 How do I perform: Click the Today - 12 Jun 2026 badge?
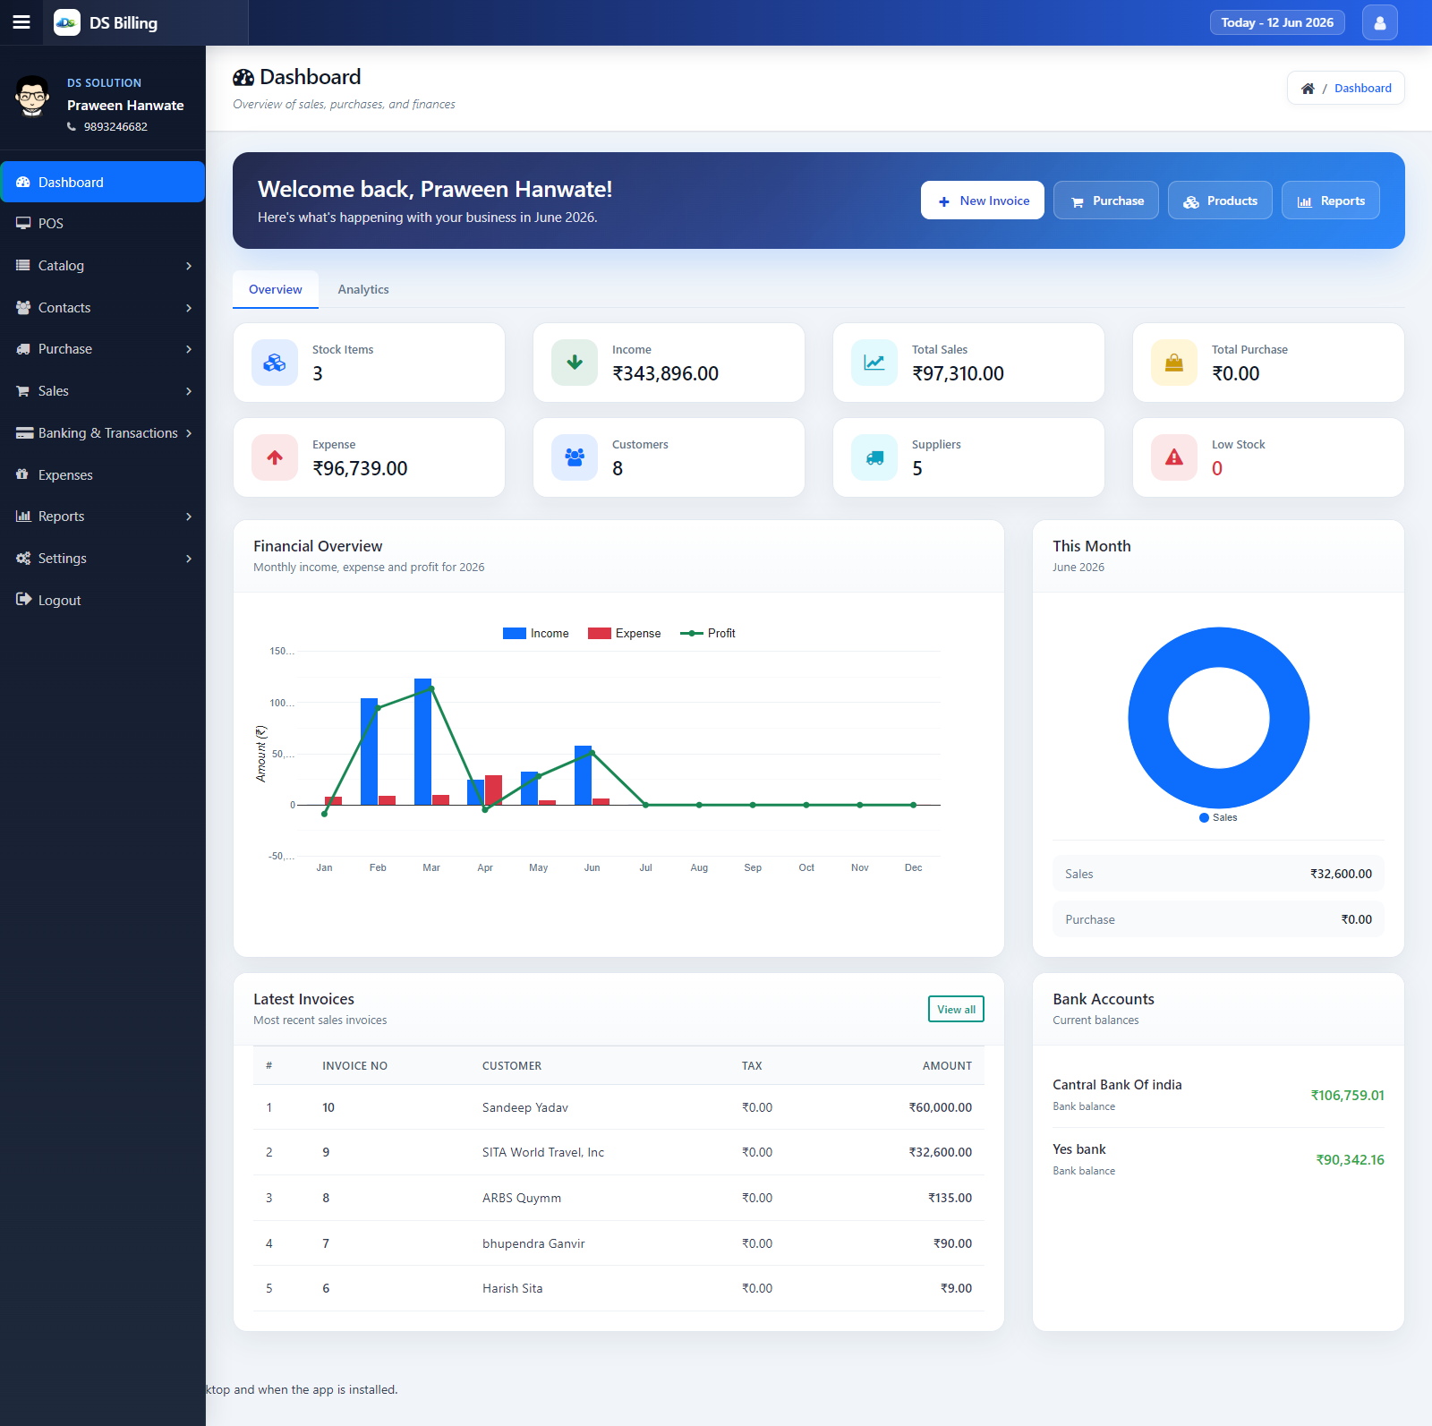click(x=1277, y=22)
